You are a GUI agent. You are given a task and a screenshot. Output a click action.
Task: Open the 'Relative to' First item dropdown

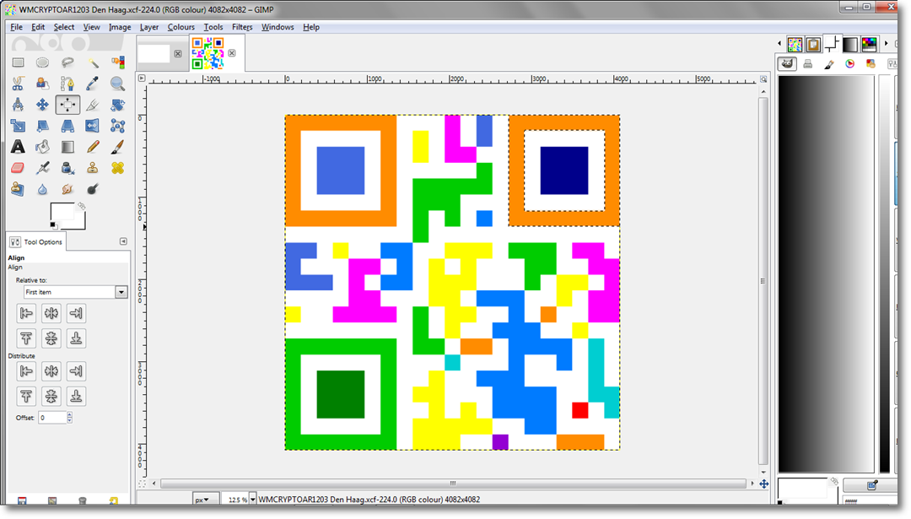pos(76,292)
